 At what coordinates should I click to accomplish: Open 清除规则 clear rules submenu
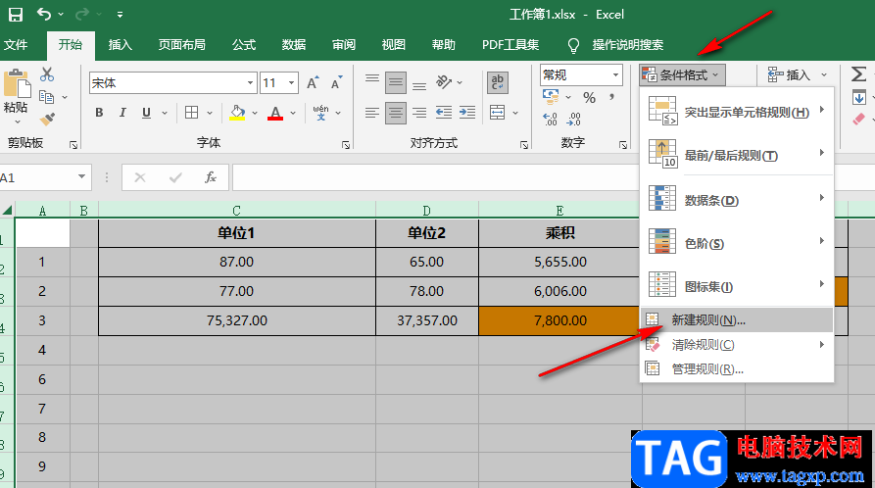737,345
